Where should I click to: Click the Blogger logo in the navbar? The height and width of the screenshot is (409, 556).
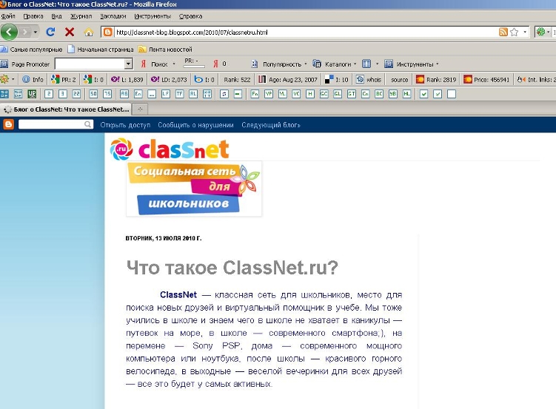tap(8, 125)
